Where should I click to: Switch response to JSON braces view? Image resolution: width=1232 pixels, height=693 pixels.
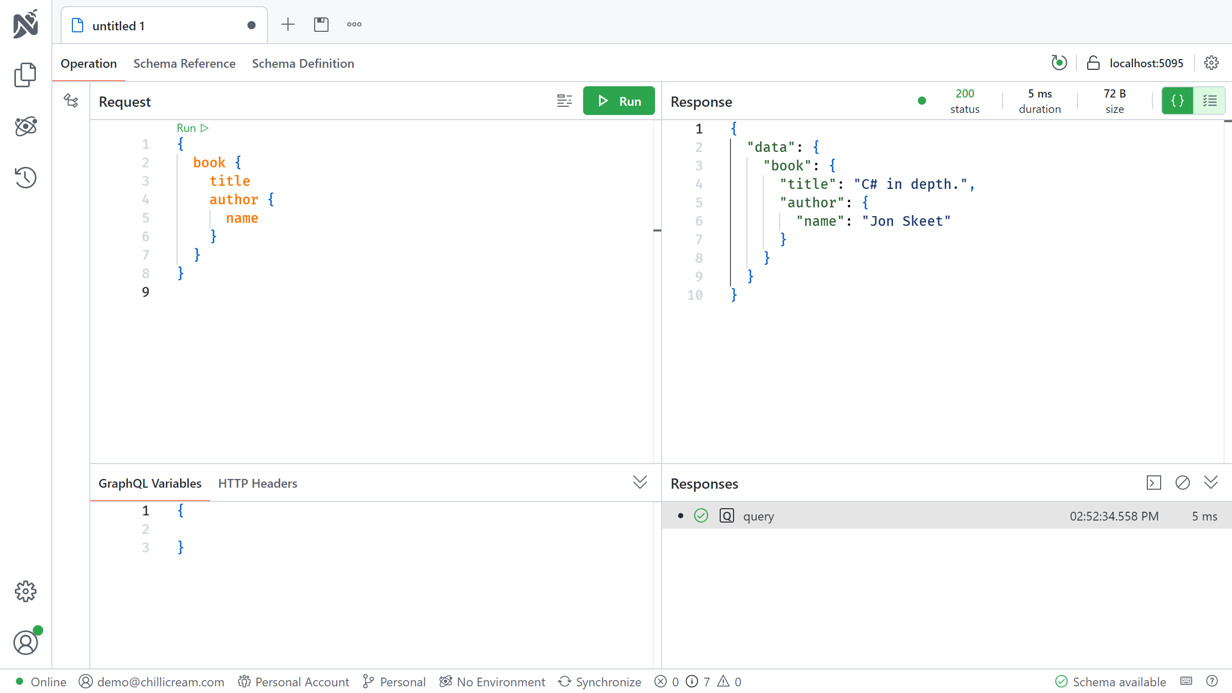coord(1177,101)
